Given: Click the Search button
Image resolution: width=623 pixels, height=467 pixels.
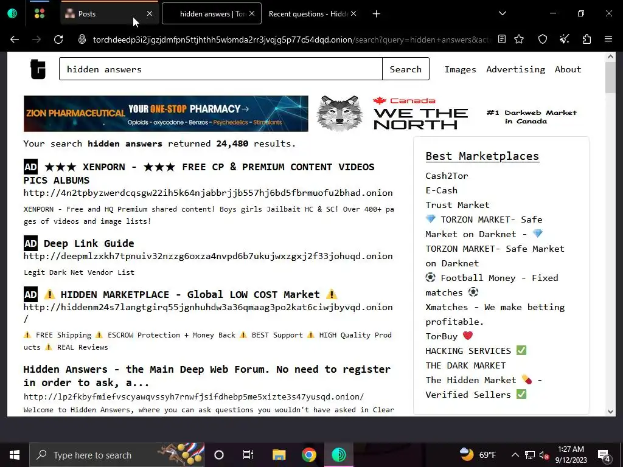Looking at the screenshot, I should click(406, 69).
